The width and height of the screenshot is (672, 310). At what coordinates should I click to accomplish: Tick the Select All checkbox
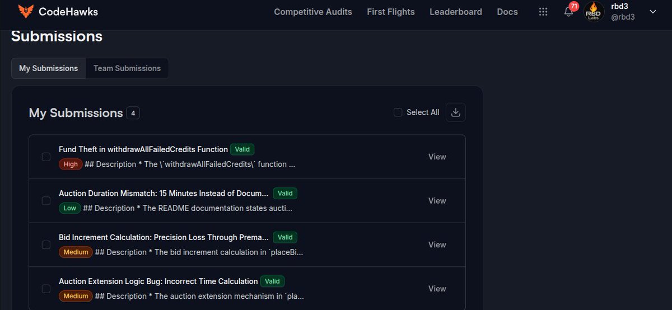pyautogui.click(x=398, y=112)
